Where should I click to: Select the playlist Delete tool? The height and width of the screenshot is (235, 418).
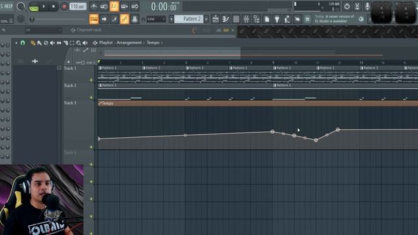[46, 43]
